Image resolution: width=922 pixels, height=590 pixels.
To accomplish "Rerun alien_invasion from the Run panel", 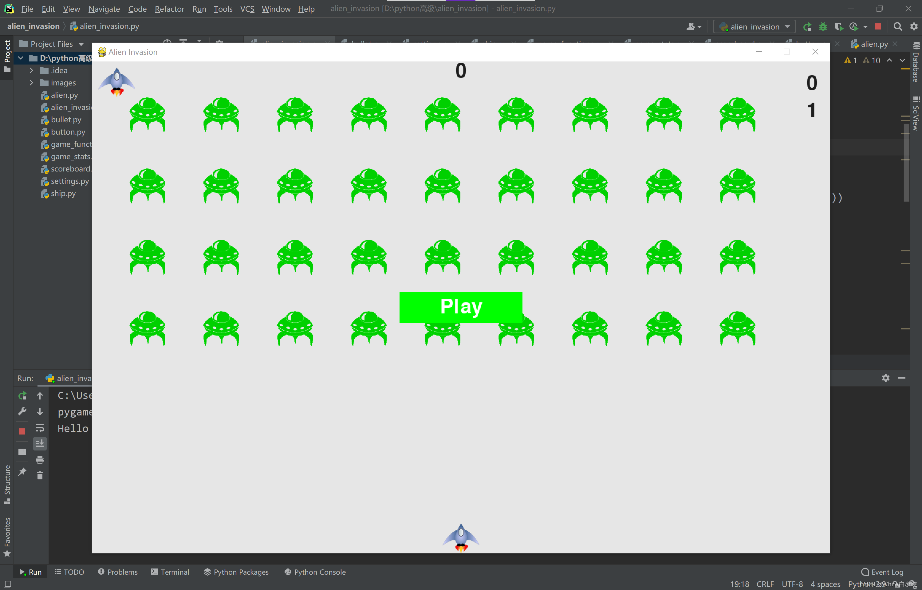I will click(22, 395).
